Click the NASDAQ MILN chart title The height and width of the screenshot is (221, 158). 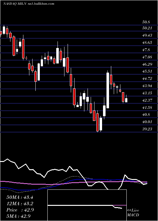[29, 4]
